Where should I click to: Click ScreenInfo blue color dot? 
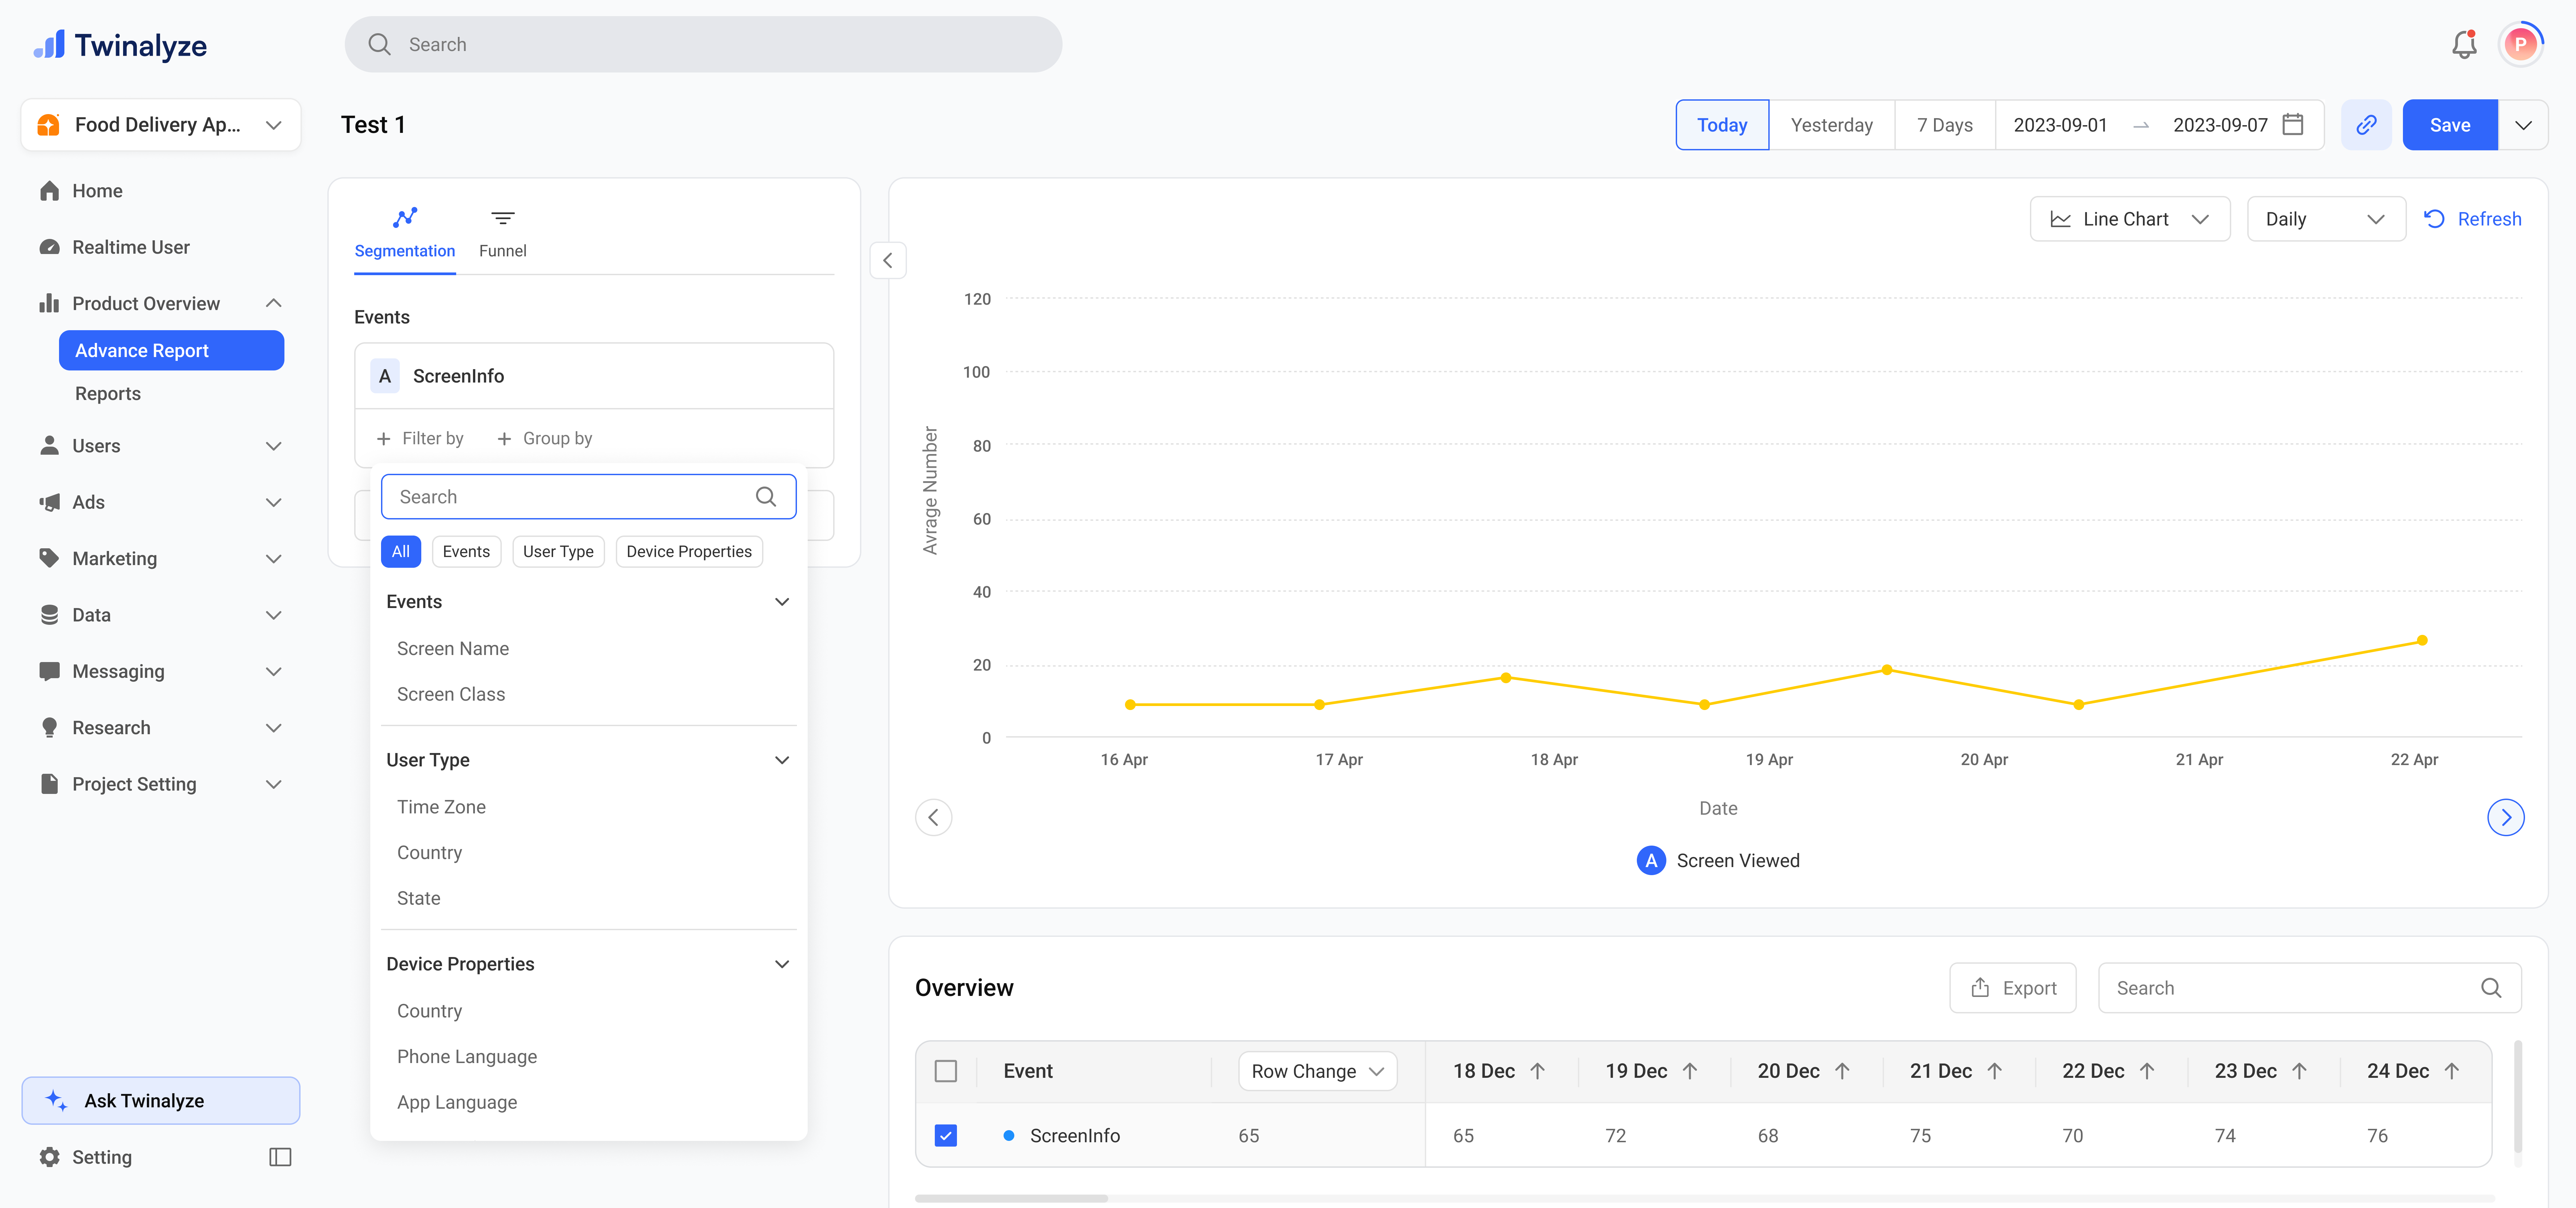point(1009,1136)
